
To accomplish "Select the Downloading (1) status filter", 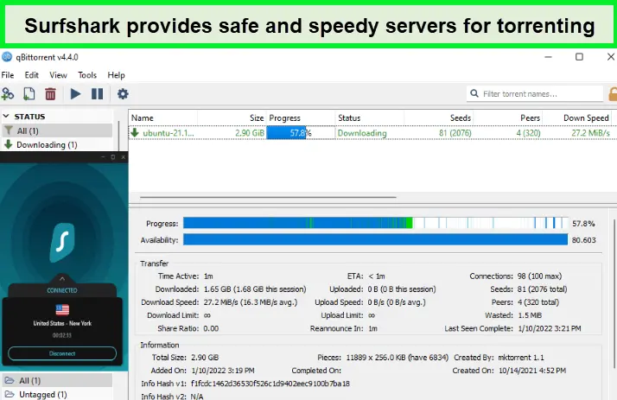I will click(x=57, y=145).
